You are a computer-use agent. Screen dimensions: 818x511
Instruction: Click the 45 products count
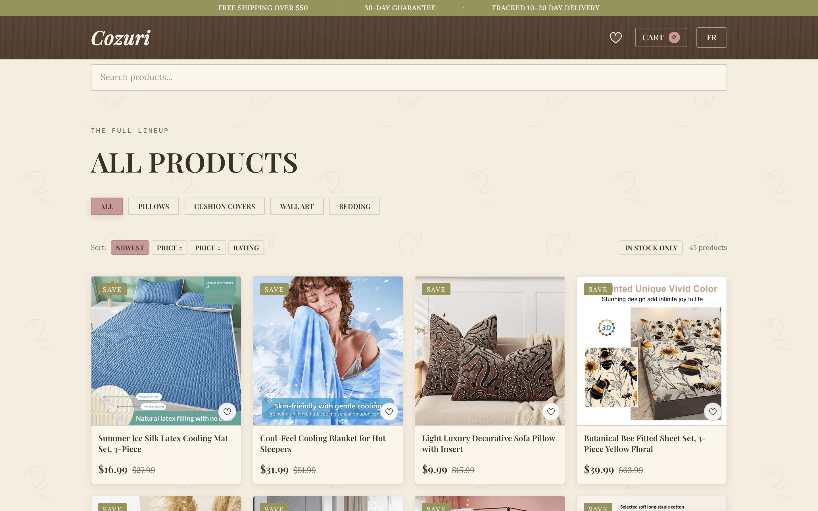pos(708,247)
